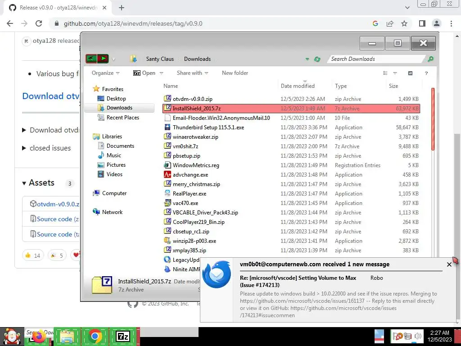Select the otvdm-v0.9.0.zip file icon
This screenshot has height=346, width=461.
click(x=167, y=99)
